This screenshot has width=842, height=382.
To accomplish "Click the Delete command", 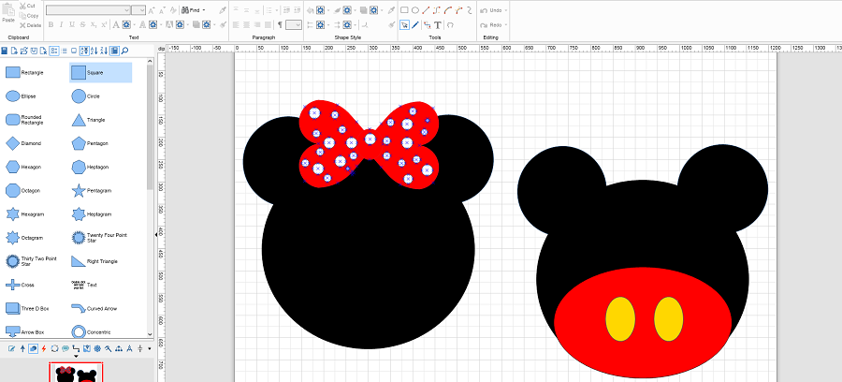I will (30, 25).
